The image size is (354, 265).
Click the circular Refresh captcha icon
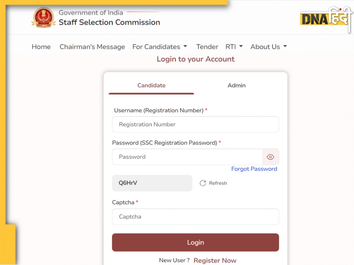coord(203,183)
